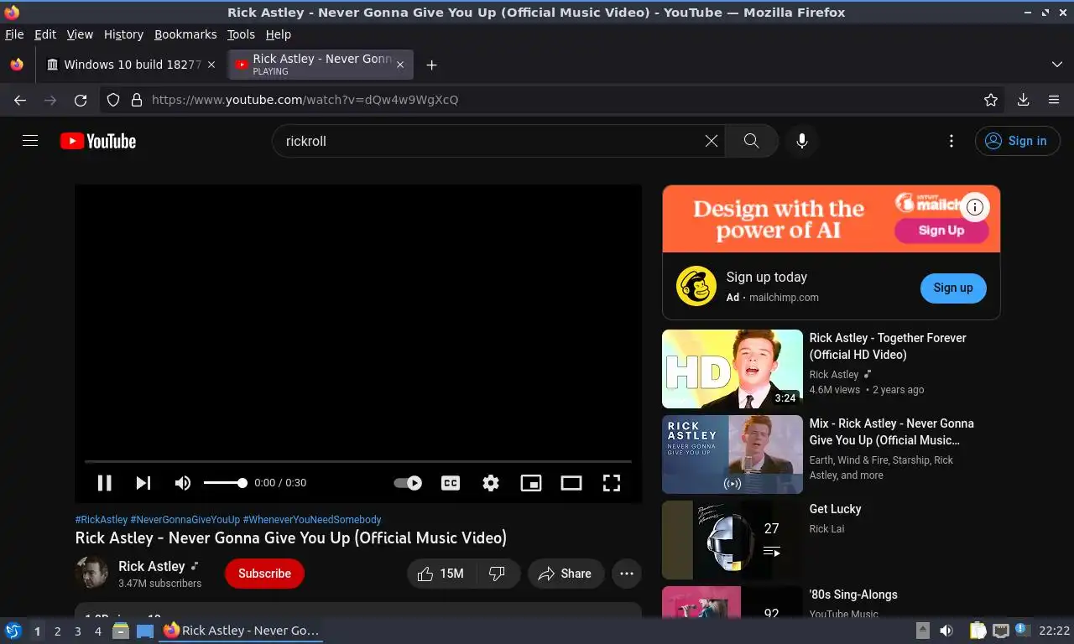Open YouTube settings three-dot menu
This screenshot has width=1074, height=644.
click(951, 141)
